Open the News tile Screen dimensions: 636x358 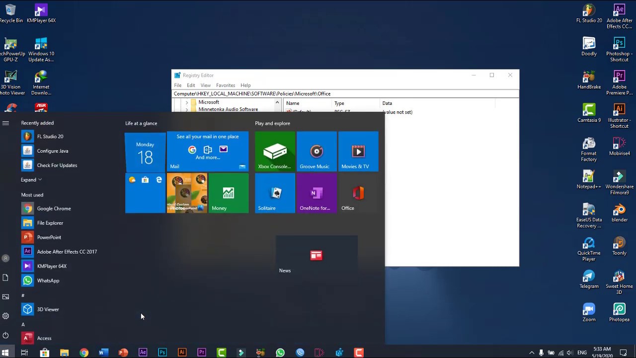click(x=317, y=256)
